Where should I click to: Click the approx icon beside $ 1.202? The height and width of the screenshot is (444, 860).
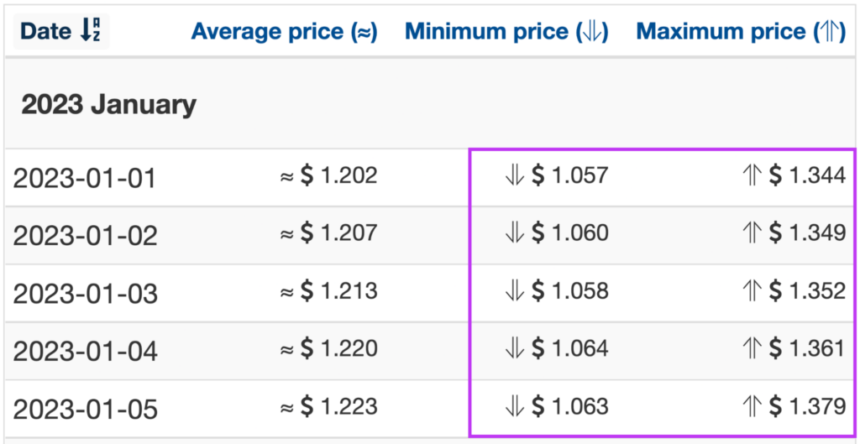click(287, 176)
